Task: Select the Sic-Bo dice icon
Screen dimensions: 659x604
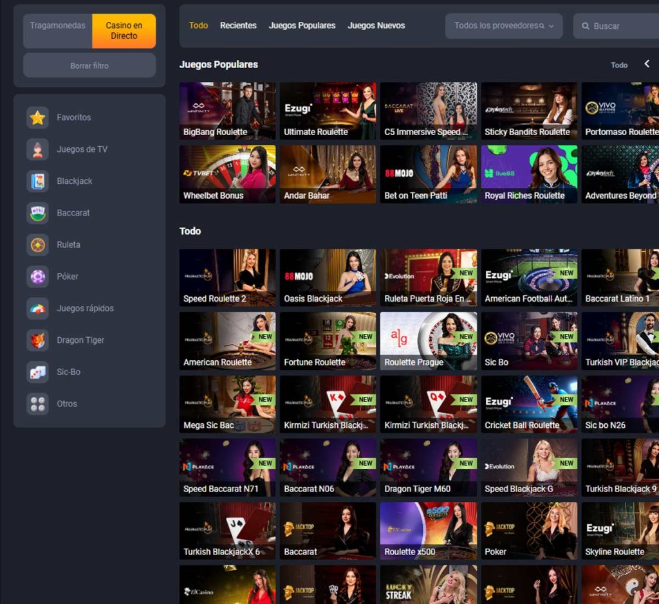Action: 37,372
